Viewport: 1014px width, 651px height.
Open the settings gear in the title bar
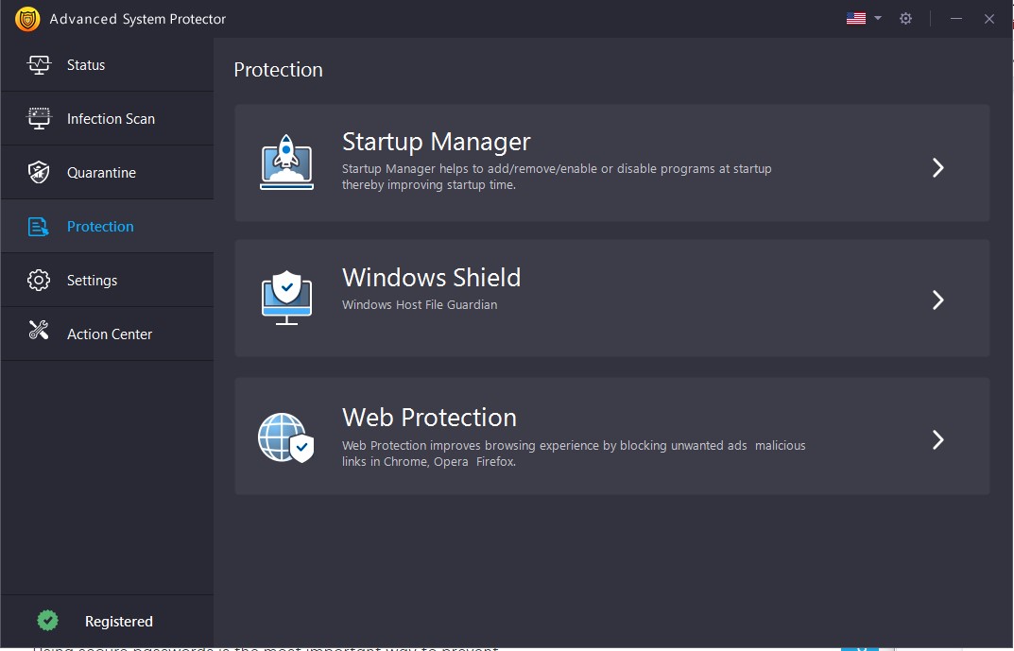pyautogui.click(x=905, y=18)
